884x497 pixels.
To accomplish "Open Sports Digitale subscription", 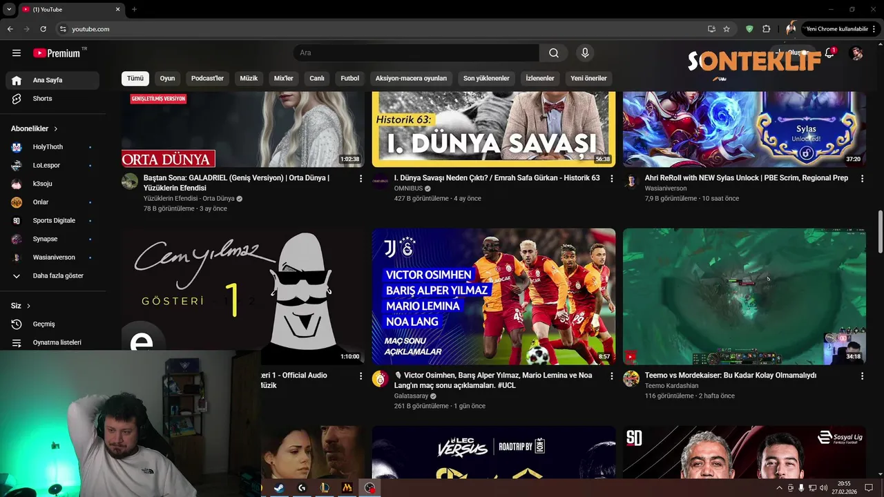I will 52,221.
